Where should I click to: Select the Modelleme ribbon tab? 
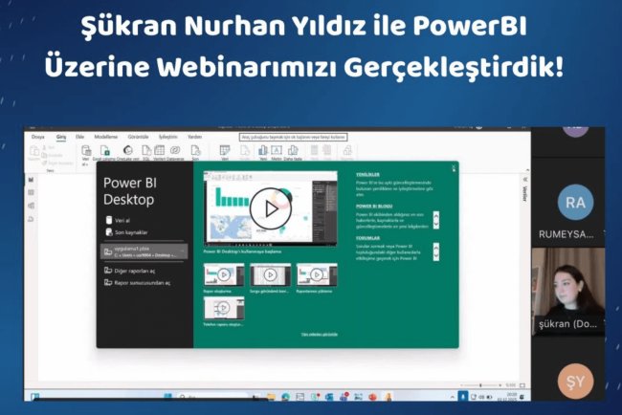click(106, 137)
